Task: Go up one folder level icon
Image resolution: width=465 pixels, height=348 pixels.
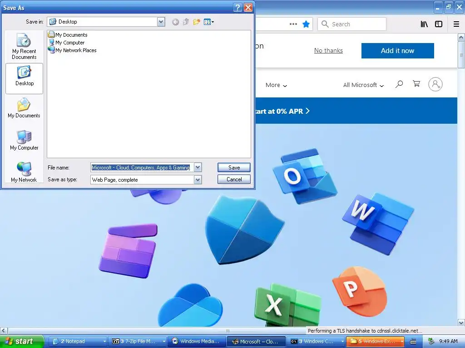Action: click(x=186, y=22)
